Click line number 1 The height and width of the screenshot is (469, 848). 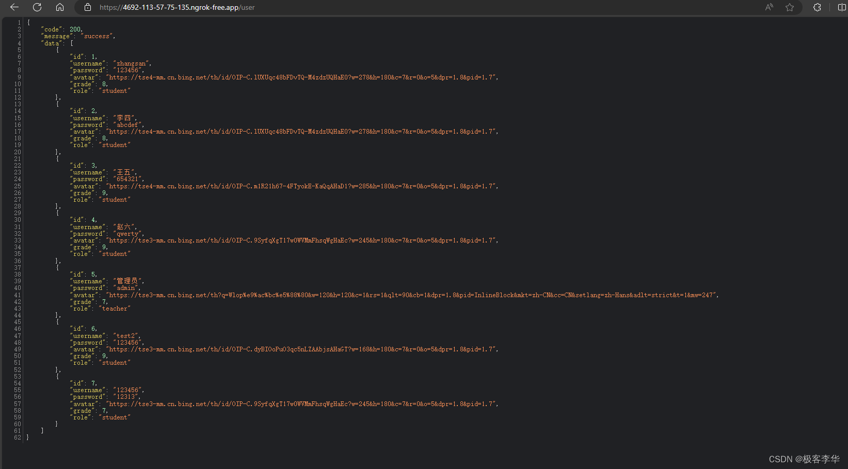pyautogui.click(x=19, y=23)
